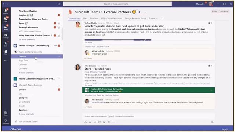Open the Office Store Dashboard tab

point(112,18)
